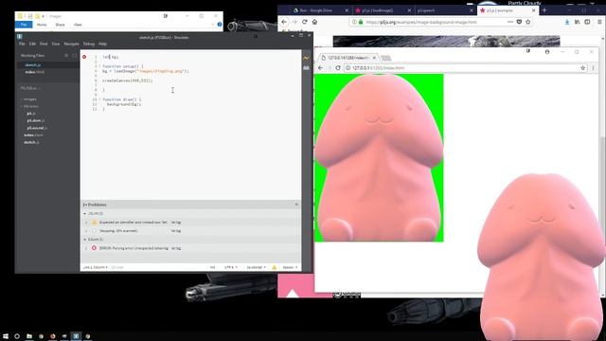Open the Help menu in Brackets
Viewport: 606px width, 341px height.
(102, 45)
